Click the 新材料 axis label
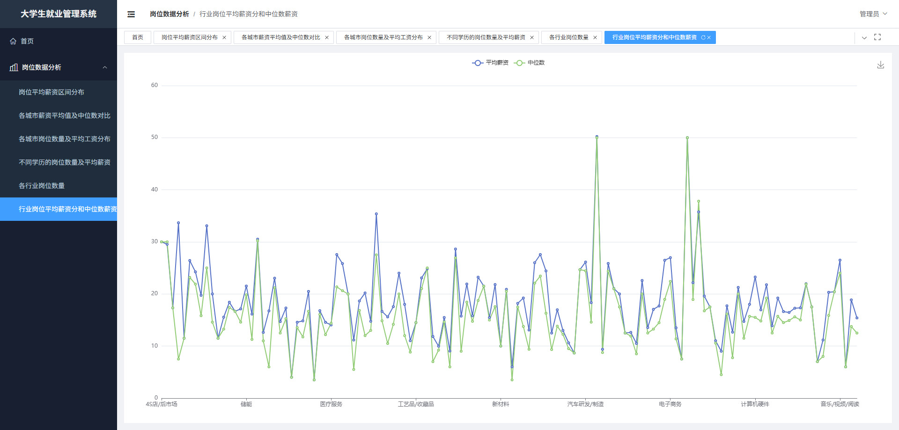 (501, 404)
